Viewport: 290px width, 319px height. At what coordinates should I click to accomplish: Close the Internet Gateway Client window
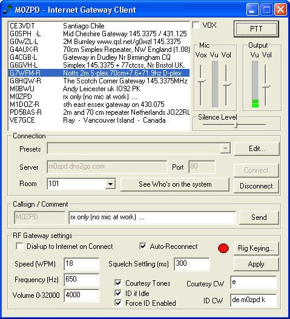point(281,9)
